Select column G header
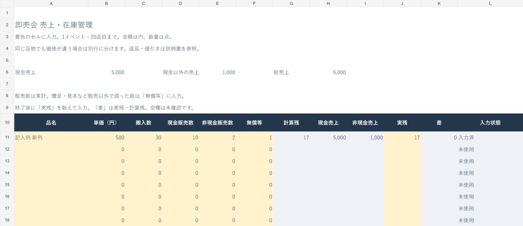This screenshot has height=226, width=523. (291, 4)
